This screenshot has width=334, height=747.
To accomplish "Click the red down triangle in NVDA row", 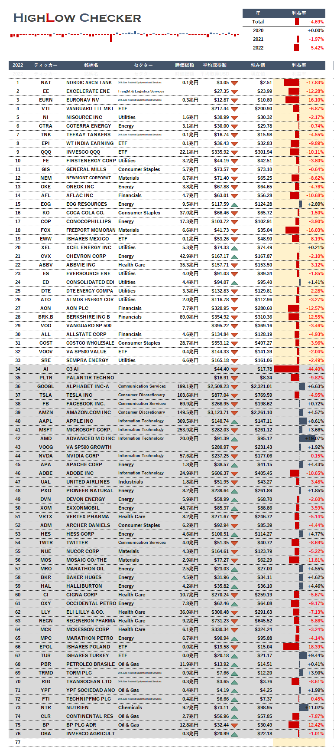I will (234, 456).
